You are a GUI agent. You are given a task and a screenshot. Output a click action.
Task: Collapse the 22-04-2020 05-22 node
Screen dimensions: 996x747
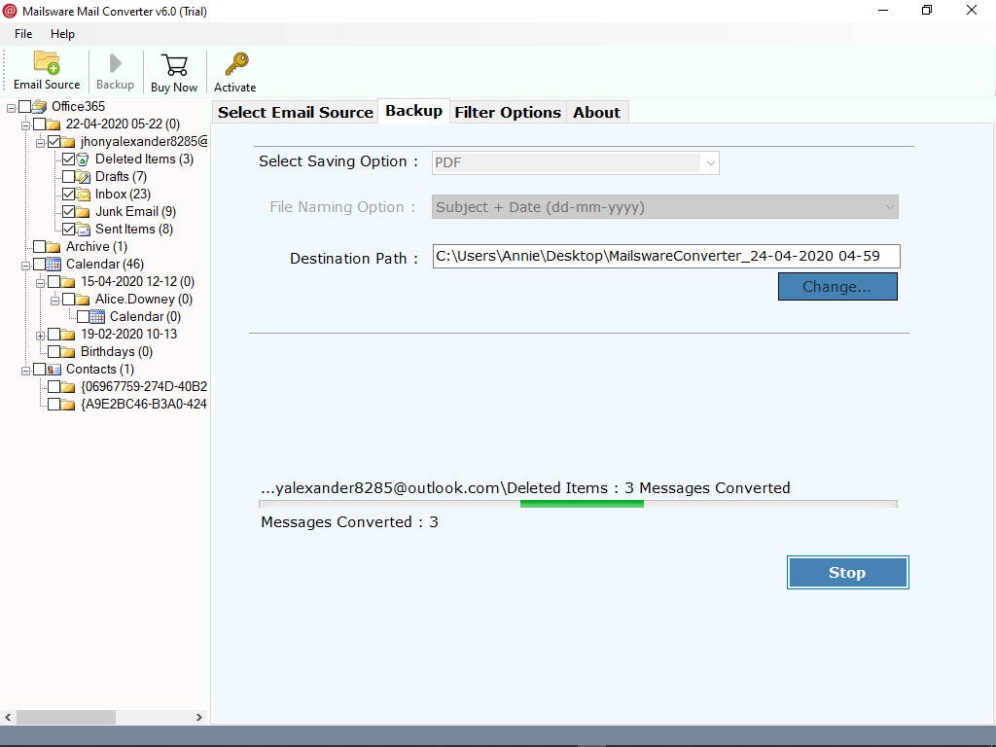coord(25,125)
